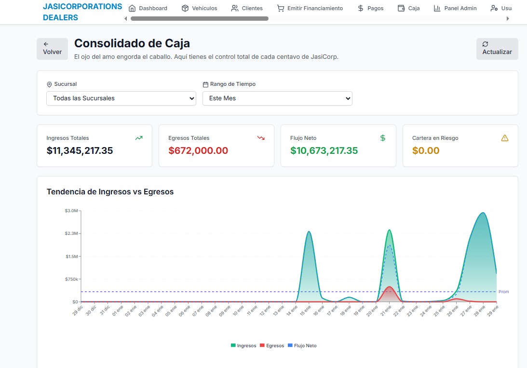Click the Volver button
527x368 pixels.
click(52, 49)
